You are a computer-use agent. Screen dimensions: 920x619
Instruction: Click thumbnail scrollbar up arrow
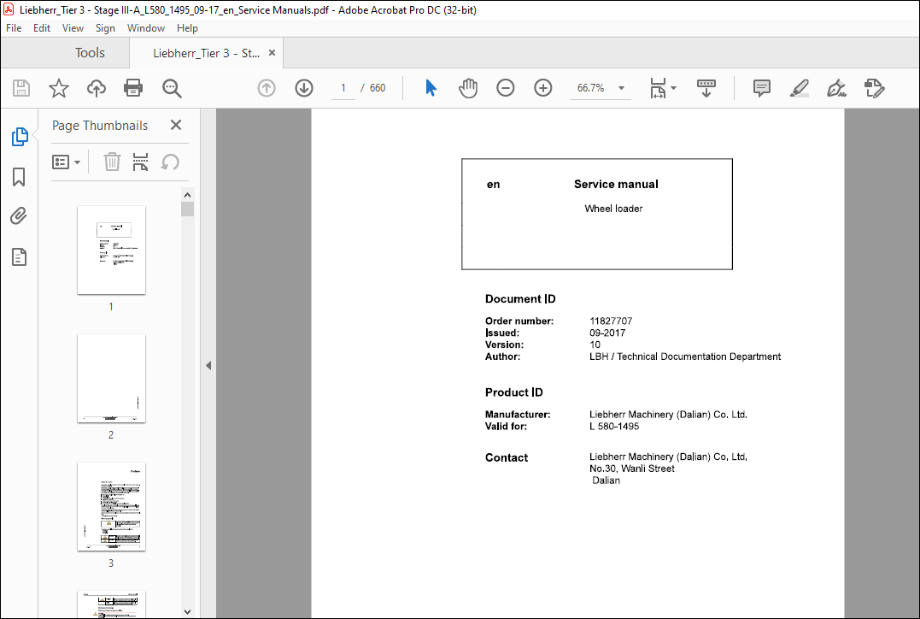(x=187, y=195)
